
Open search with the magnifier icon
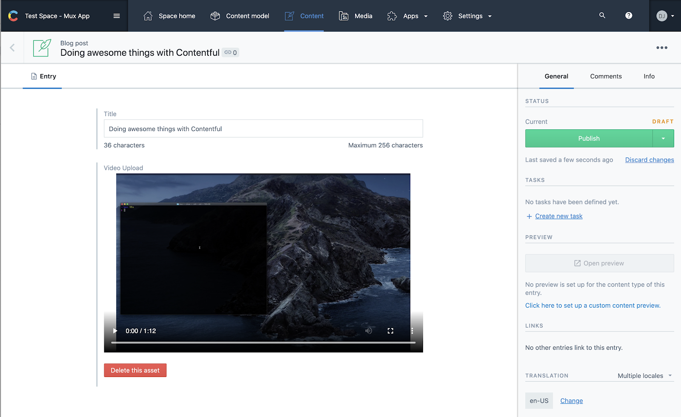tap(602, 15)
